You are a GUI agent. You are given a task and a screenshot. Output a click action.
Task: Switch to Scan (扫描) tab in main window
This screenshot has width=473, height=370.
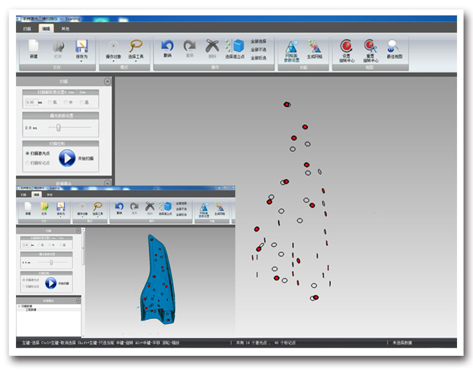(x=27, y=28)
